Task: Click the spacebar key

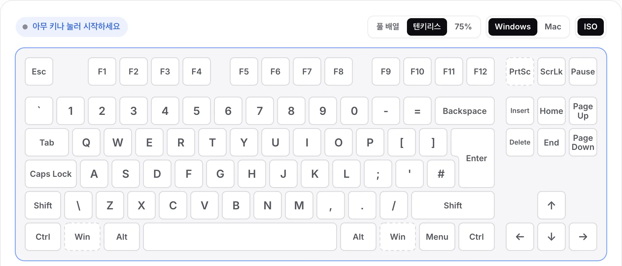Action: 240,237
